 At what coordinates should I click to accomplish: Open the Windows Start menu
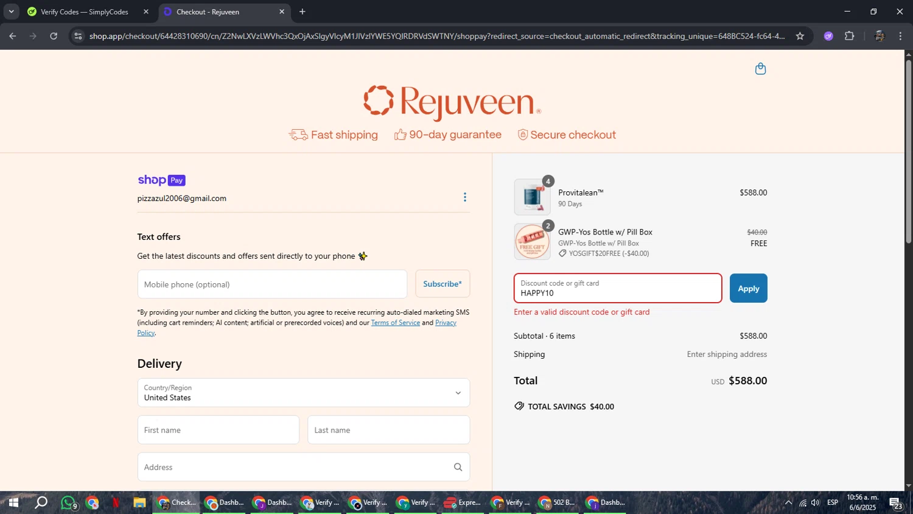click(12, 503)
